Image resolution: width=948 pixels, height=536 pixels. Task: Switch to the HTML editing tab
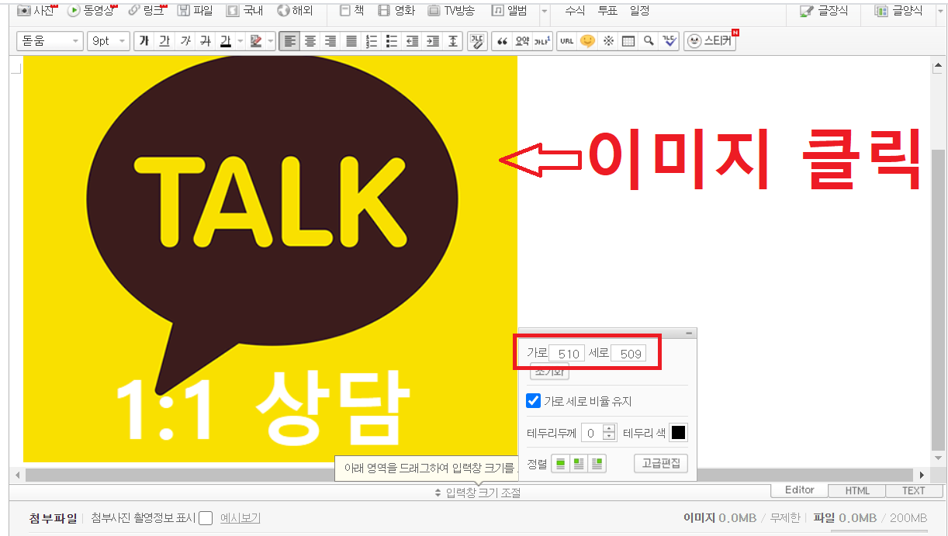[x=857, y=491]
